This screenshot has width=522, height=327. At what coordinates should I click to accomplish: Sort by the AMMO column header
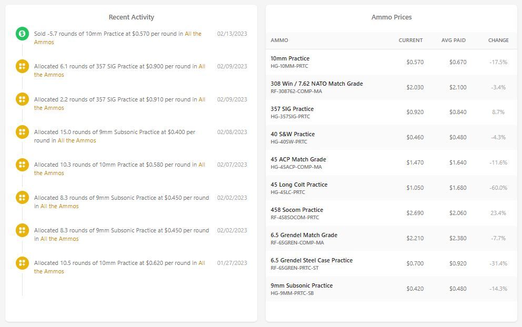pyautogui.click(x=279, y=40)
